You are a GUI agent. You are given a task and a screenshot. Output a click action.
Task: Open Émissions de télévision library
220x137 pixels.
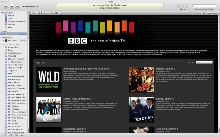17,22
